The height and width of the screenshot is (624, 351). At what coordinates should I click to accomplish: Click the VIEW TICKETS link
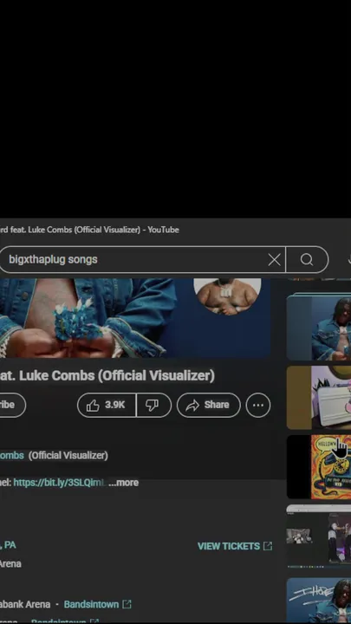pyautogui.click(x=229, y=546)
